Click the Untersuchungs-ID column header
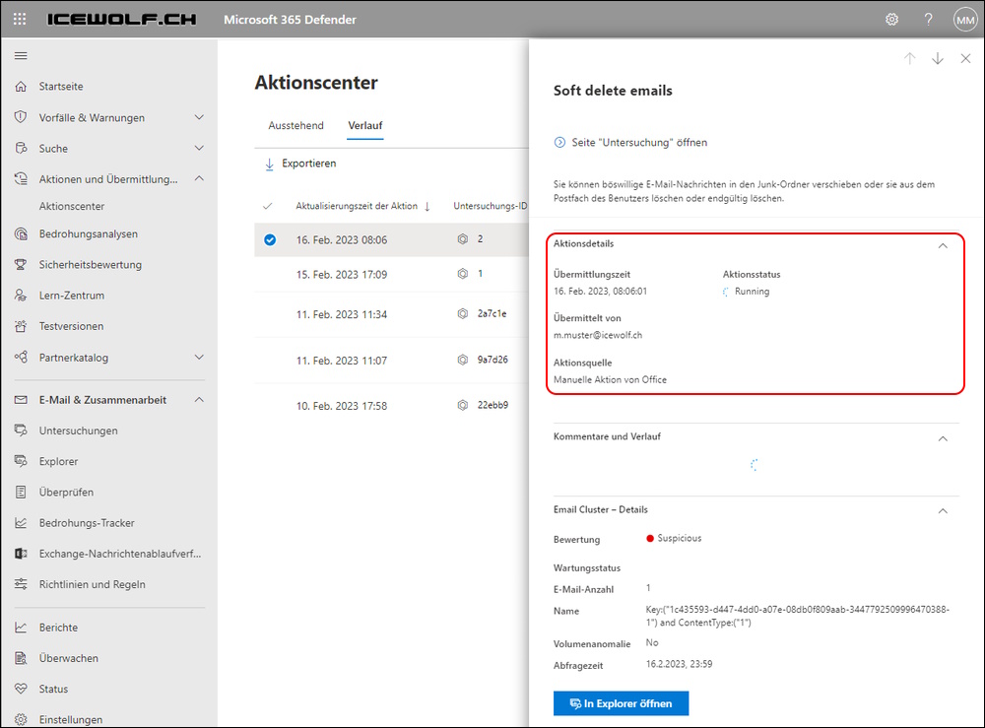The width and height of the screenshot is (985, 728). point(490,206)
